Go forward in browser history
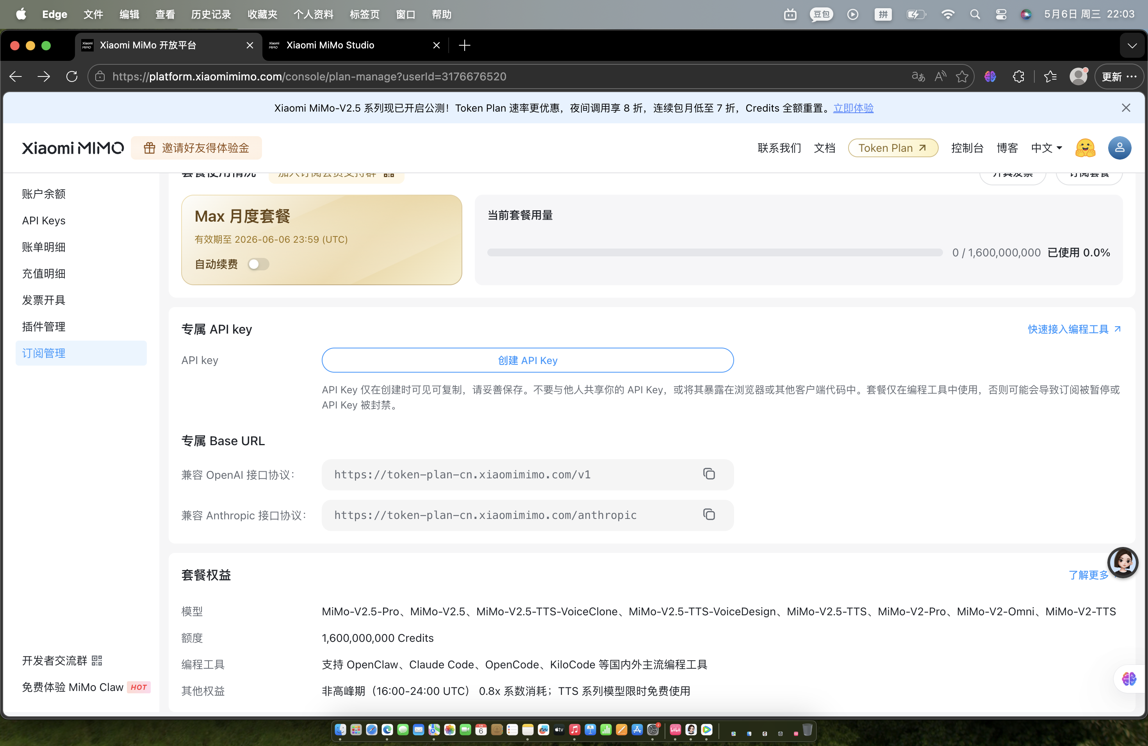This screenshot has width=1148, height=746. pos(43,76)
